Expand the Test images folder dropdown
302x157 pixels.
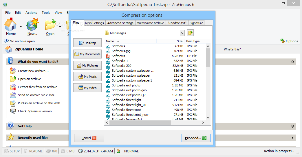pyautogui.click(x=182, y=33)
